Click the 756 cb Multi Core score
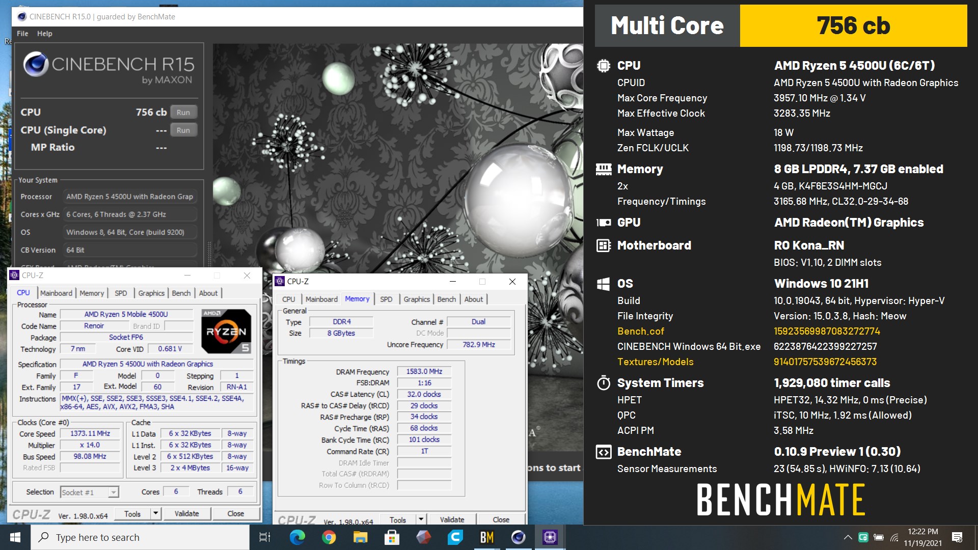 853,25
